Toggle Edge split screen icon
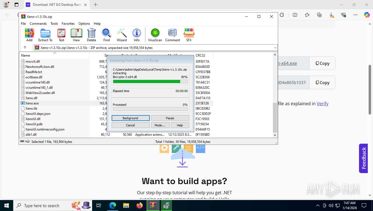Screen dimensions: 373x211 [295, 15]
